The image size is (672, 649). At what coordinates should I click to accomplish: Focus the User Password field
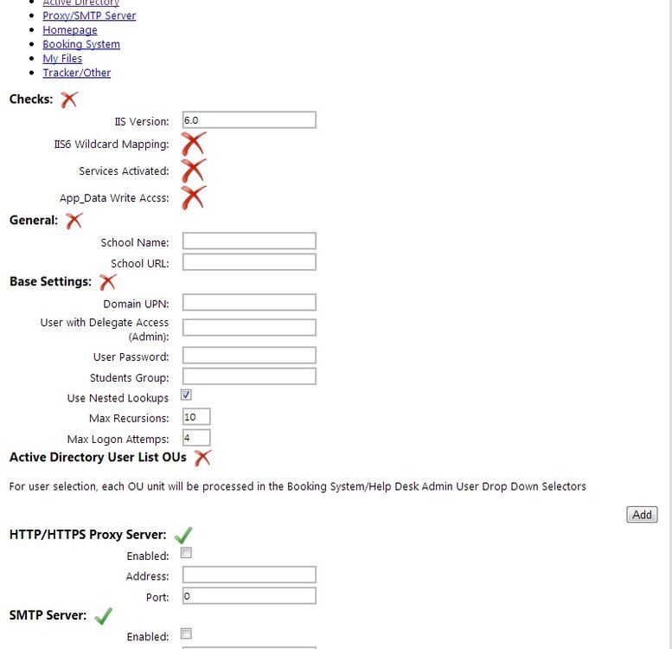(x=249, y=356)
